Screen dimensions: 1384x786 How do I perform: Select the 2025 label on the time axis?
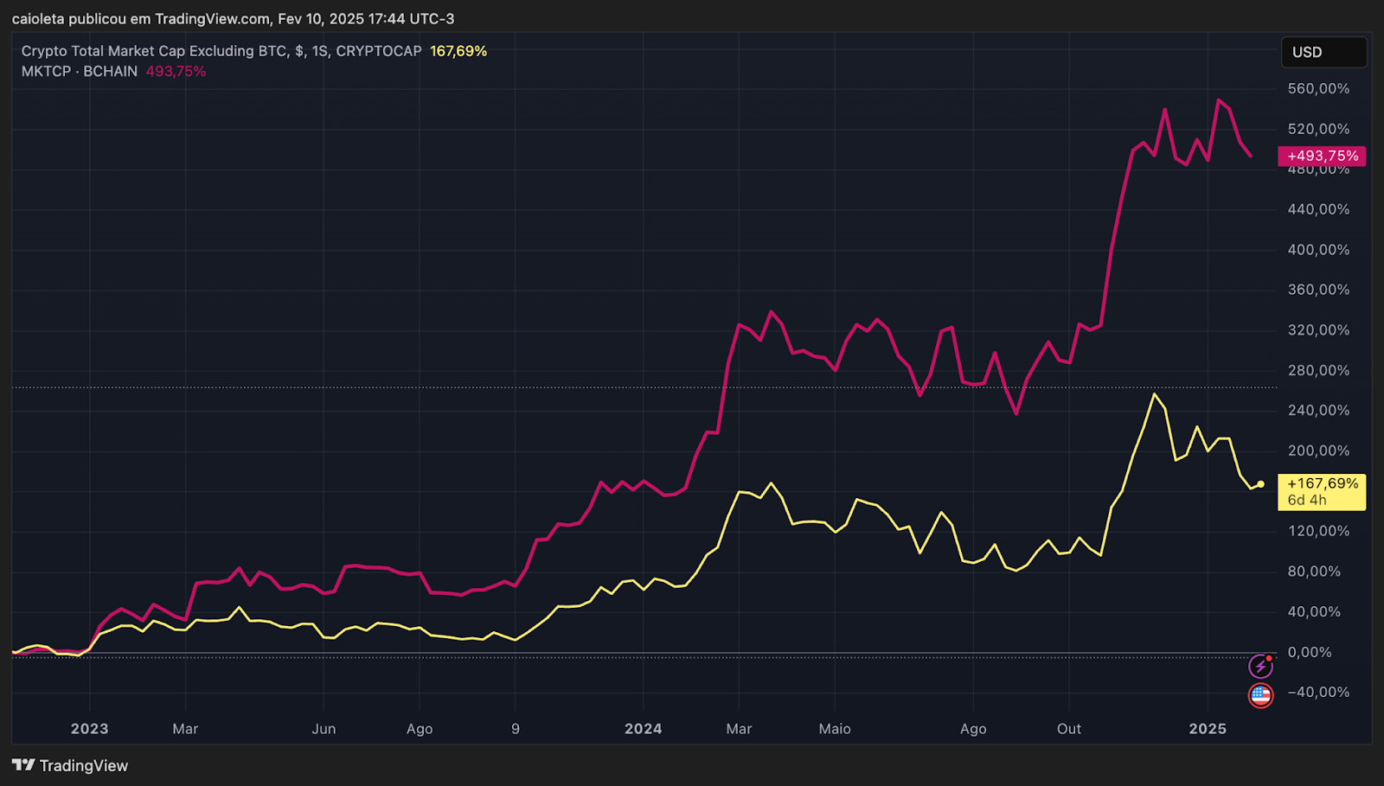tap(1208, 729)
